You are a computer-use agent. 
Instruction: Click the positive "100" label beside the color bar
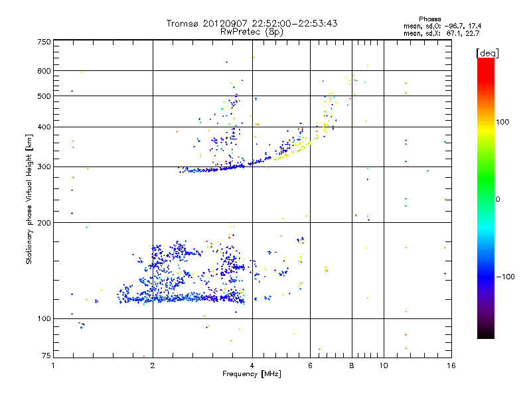502,122
